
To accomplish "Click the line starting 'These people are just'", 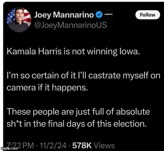I will coord(78,111).
